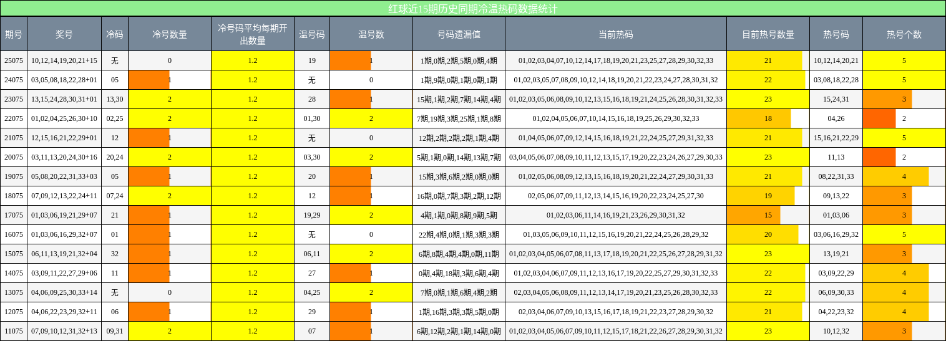Select the 期号 column header
The height and width of the screenshot is (341, 946).
[x=14, y=34]
